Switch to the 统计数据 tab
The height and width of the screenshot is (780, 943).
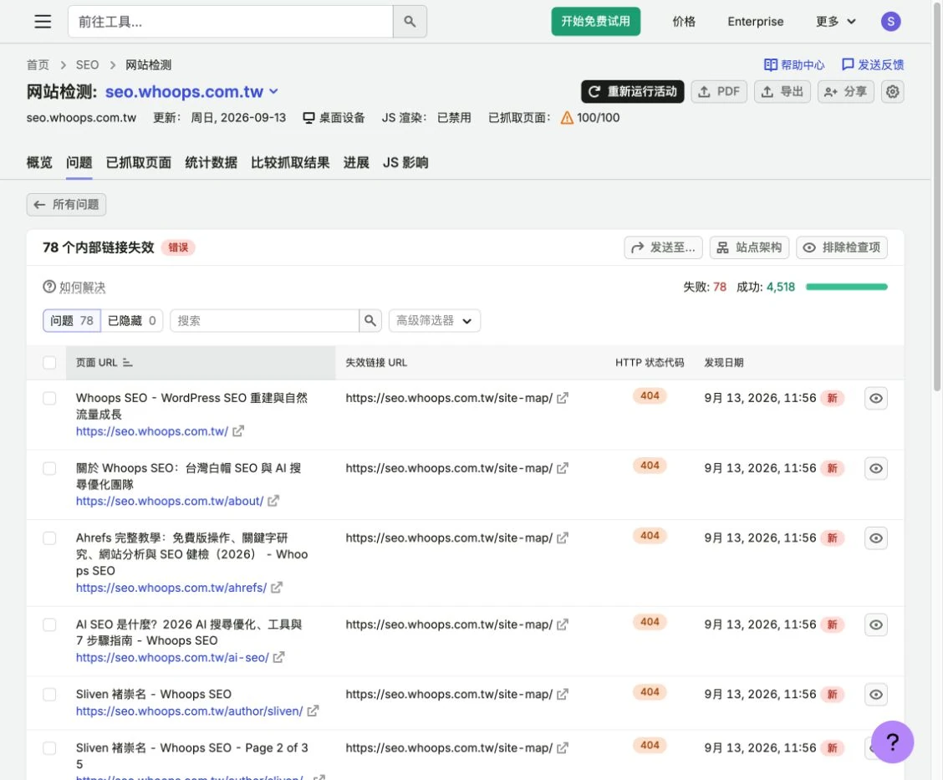click(212, 162)
